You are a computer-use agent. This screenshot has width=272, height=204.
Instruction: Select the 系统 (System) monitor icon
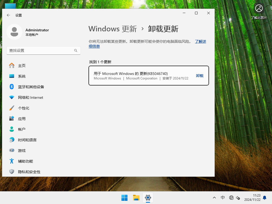point(12,76)
